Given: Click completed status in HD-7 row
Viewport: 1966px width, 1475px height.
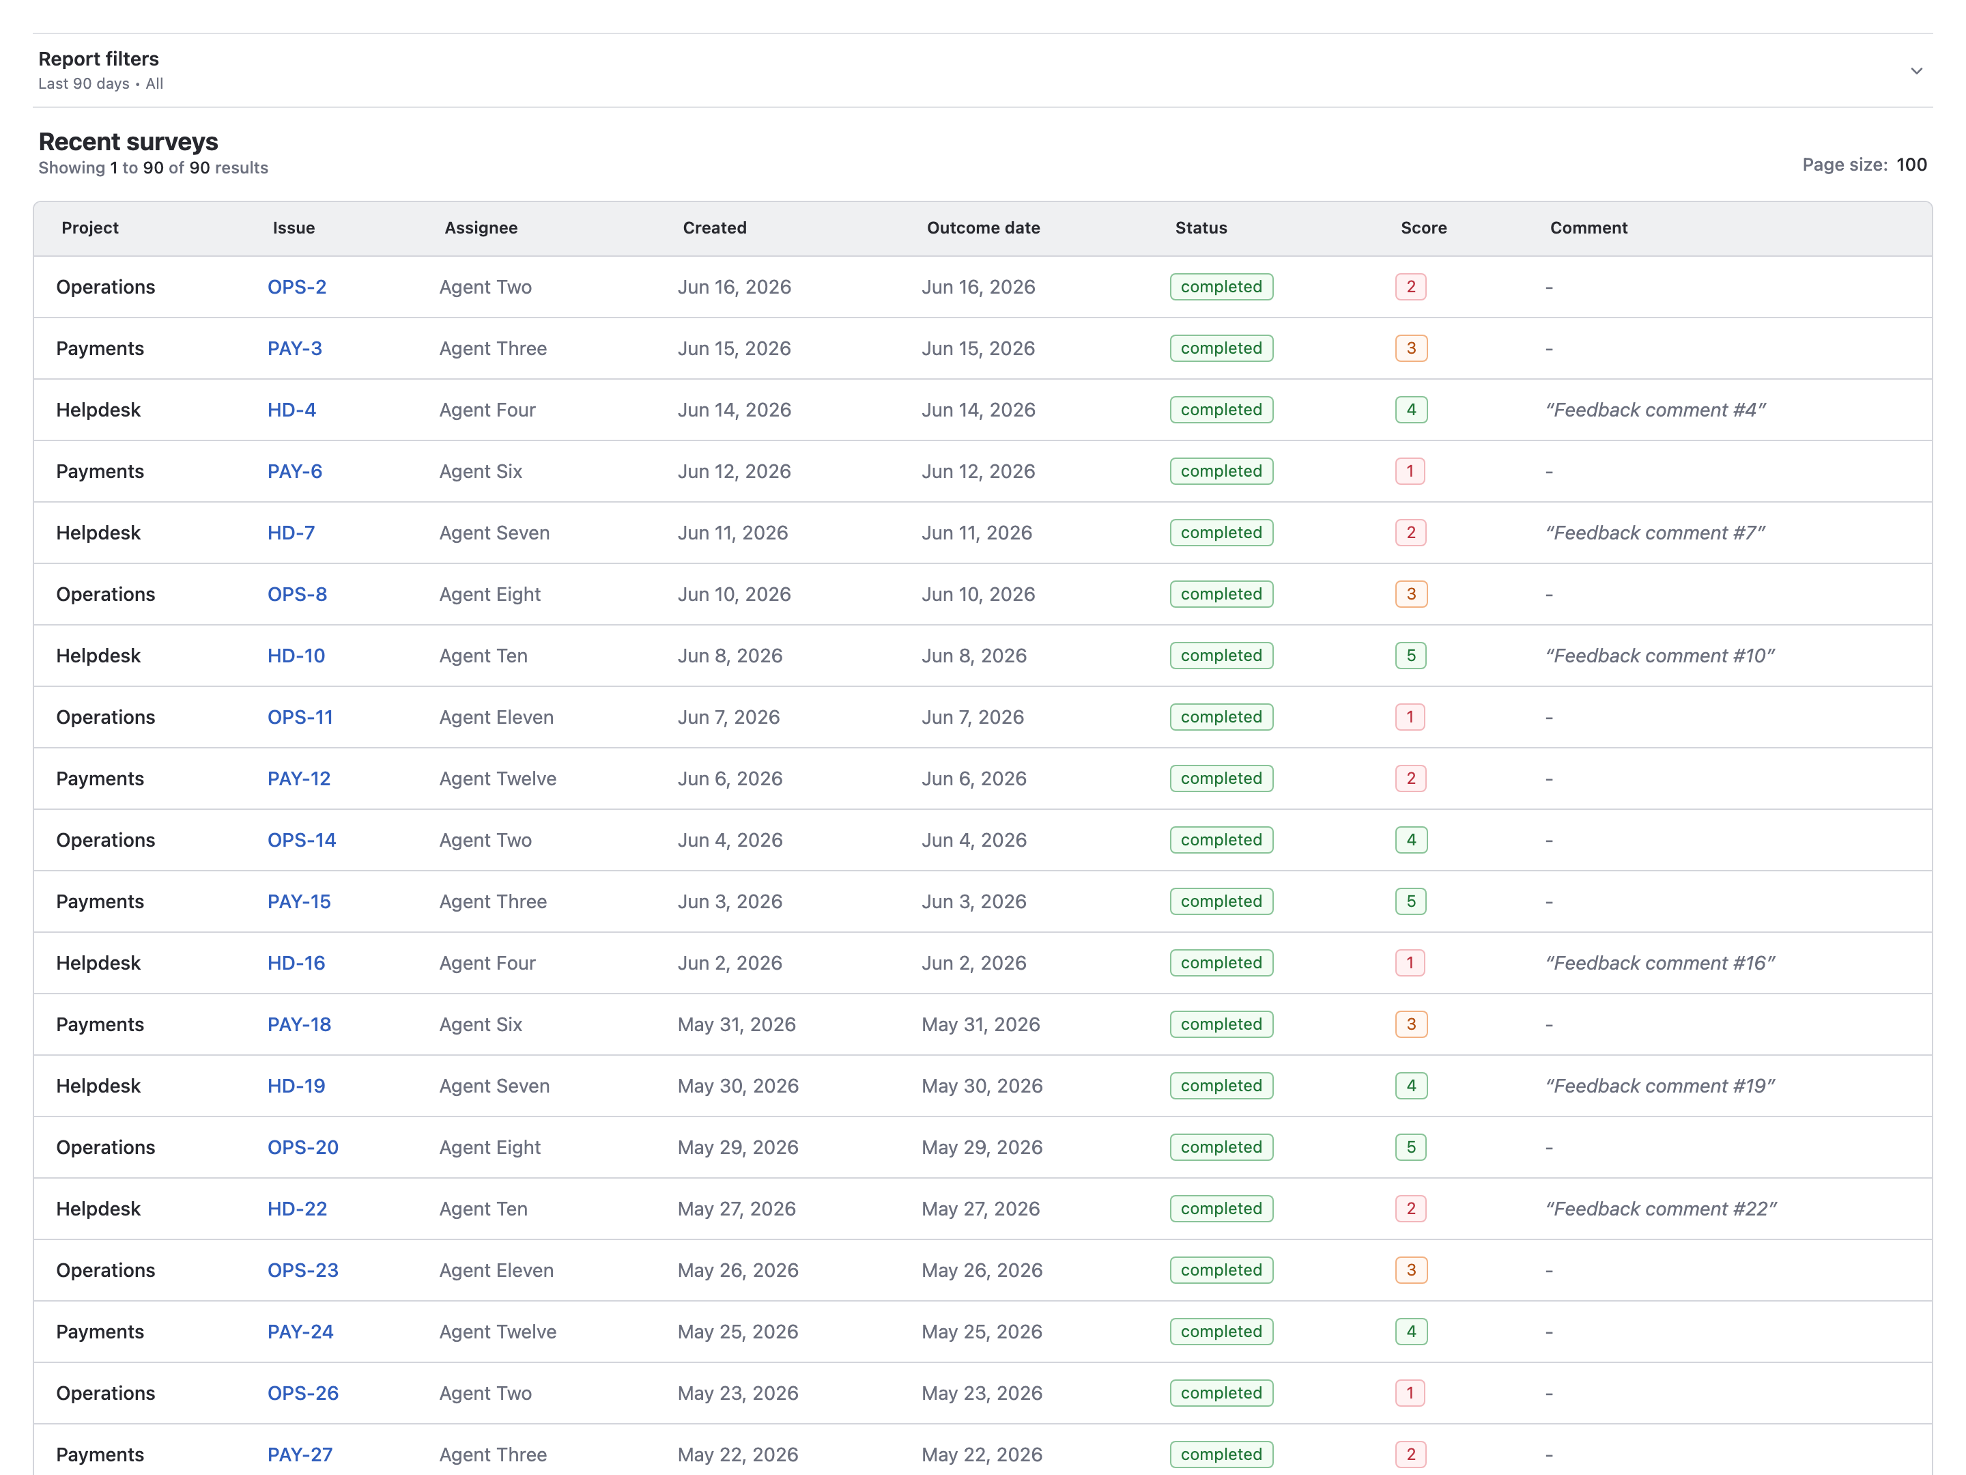Looking at the screenshot, I should 1221,533.
